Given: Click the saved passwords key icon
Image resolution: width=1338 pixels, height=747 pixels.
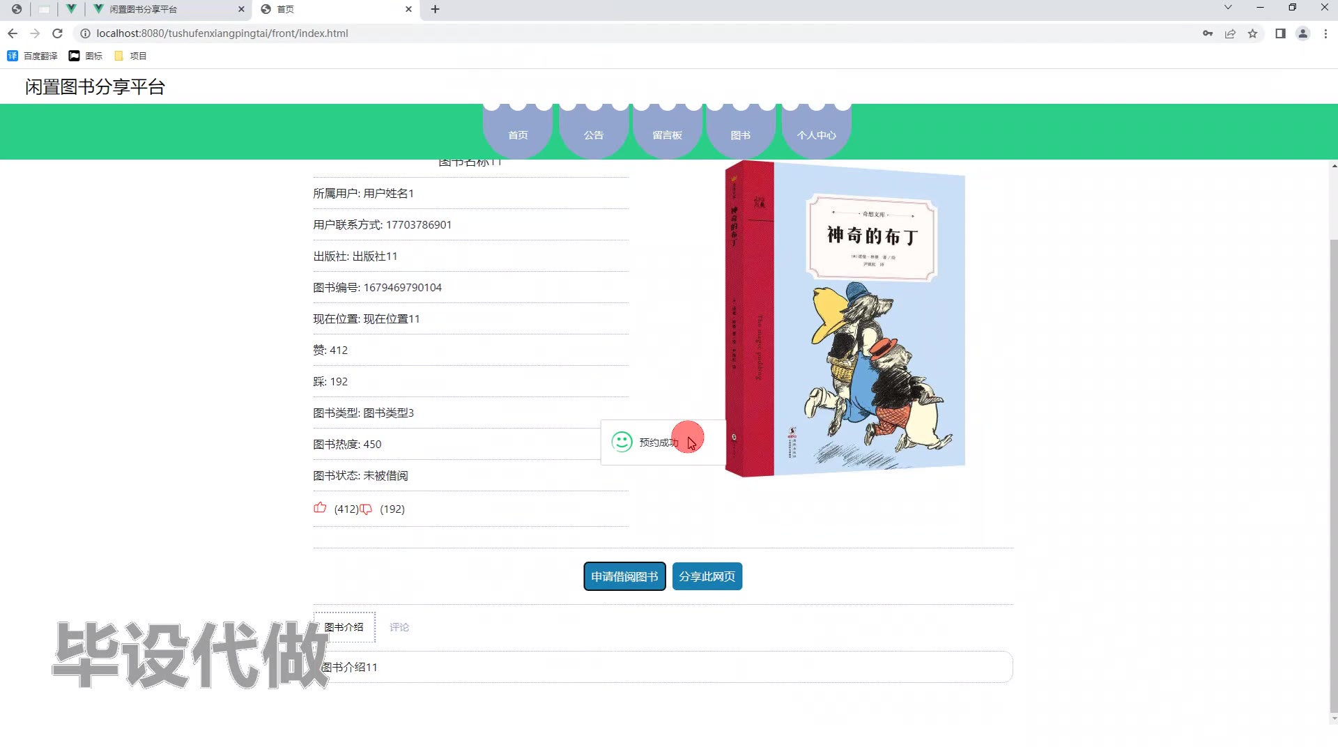Looking at the screenshot, I should 1208,33.
